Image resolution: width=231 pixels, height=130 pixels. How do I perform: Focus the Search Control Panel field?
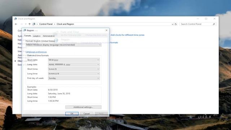click(198, 24)
